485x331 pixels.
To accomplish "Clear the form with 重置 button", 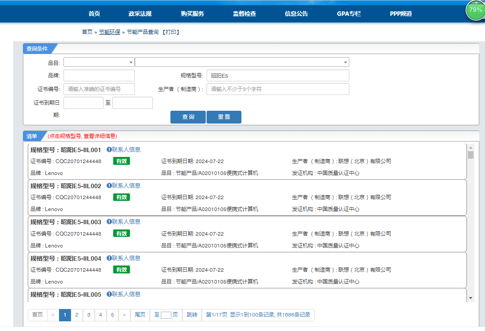I will point(224,117).
